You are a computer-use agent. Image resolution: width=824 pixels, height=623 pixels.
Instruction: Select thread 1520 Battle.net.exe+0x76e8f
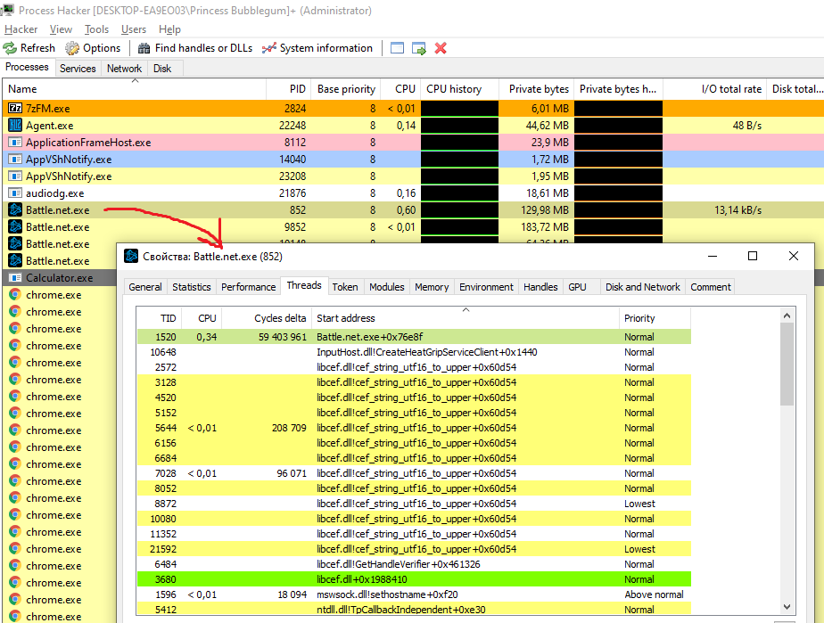(x=414, y=337)
